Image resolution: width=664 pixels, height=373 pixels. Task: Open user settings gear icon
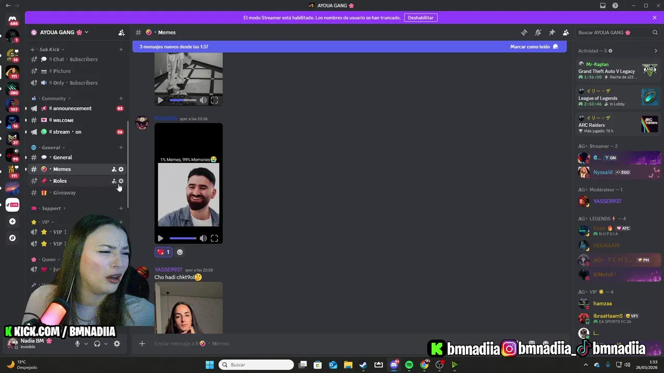(117, 343)
